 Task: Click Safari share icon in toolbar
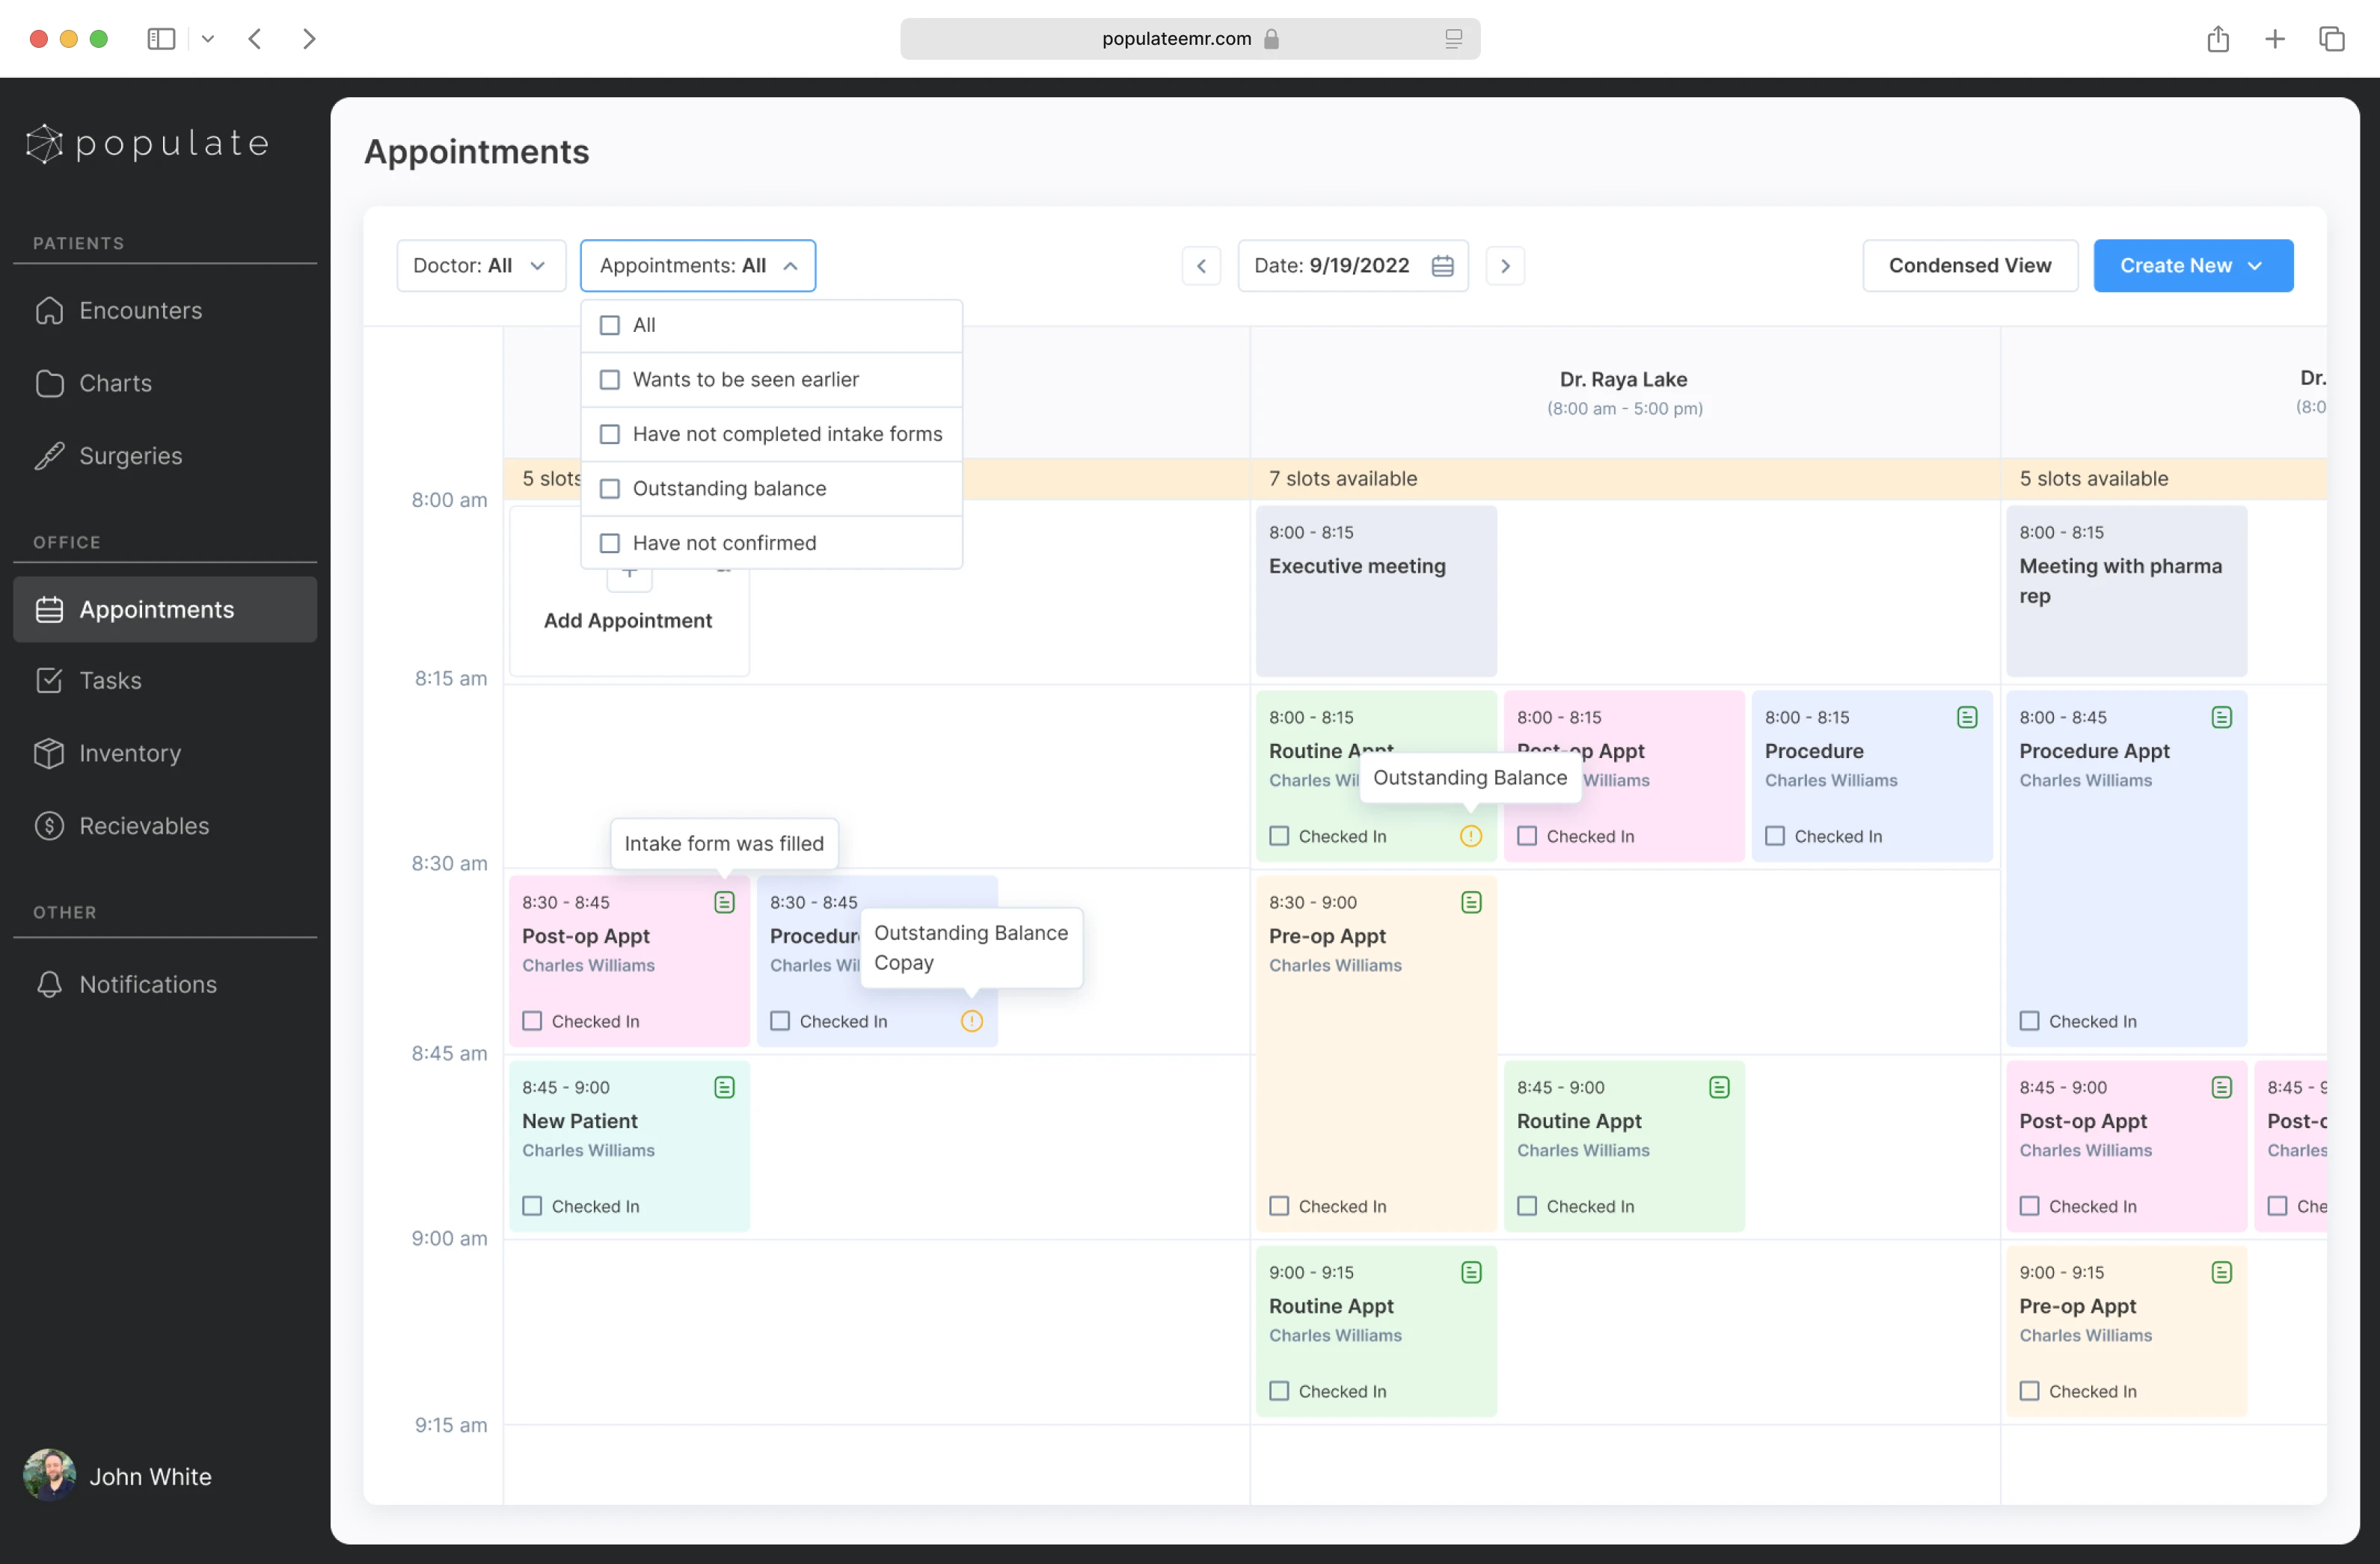click(x=2217, y=39)
